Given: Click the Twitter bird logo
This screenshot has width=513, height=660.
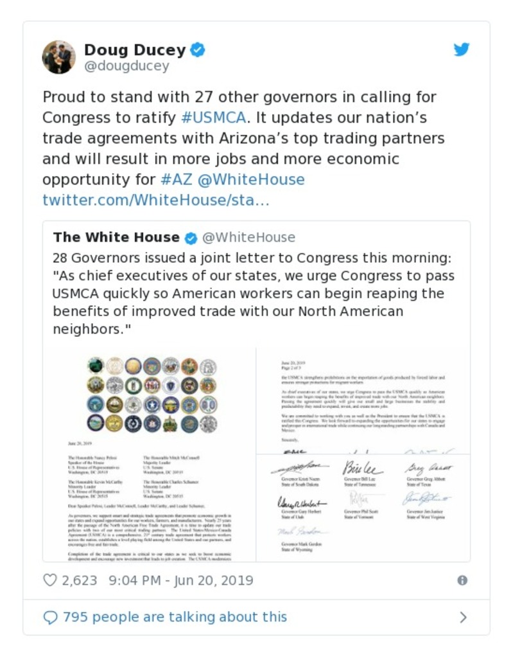Looking at the screenshot, I should (x=462, y=50).
